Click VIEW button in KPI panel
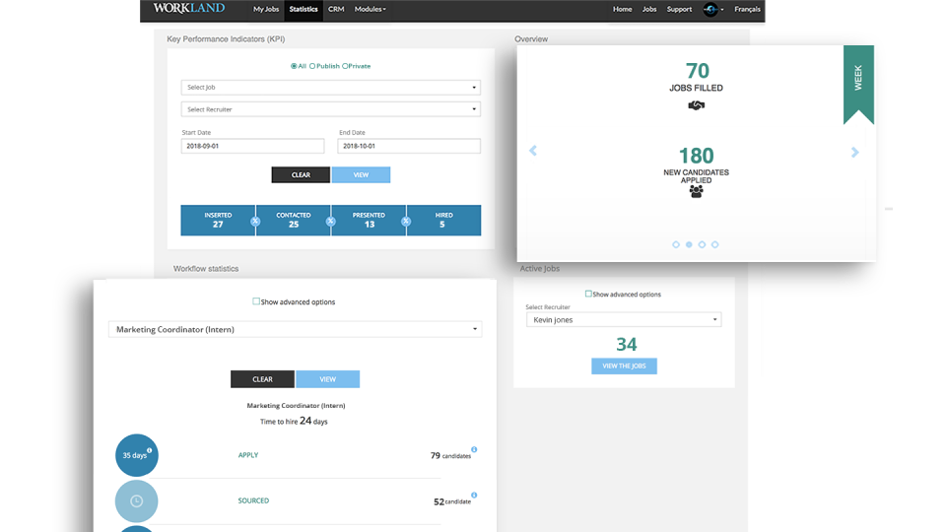Viewport: 946px width, 532px height. [361, 175]
